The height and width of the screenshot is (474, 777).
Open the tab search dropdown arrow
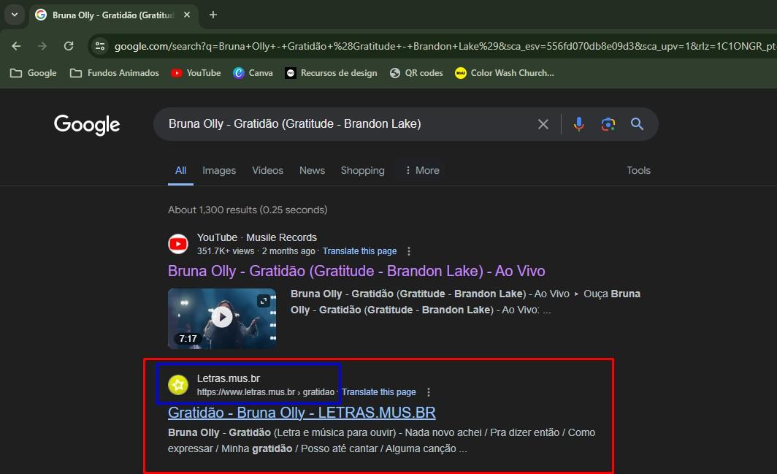(15, 15)
